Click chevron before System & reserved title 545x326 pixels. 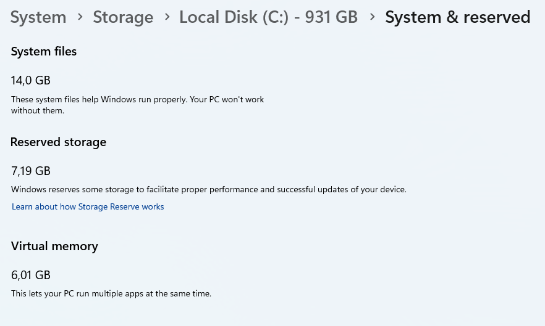tap(372, 17)
